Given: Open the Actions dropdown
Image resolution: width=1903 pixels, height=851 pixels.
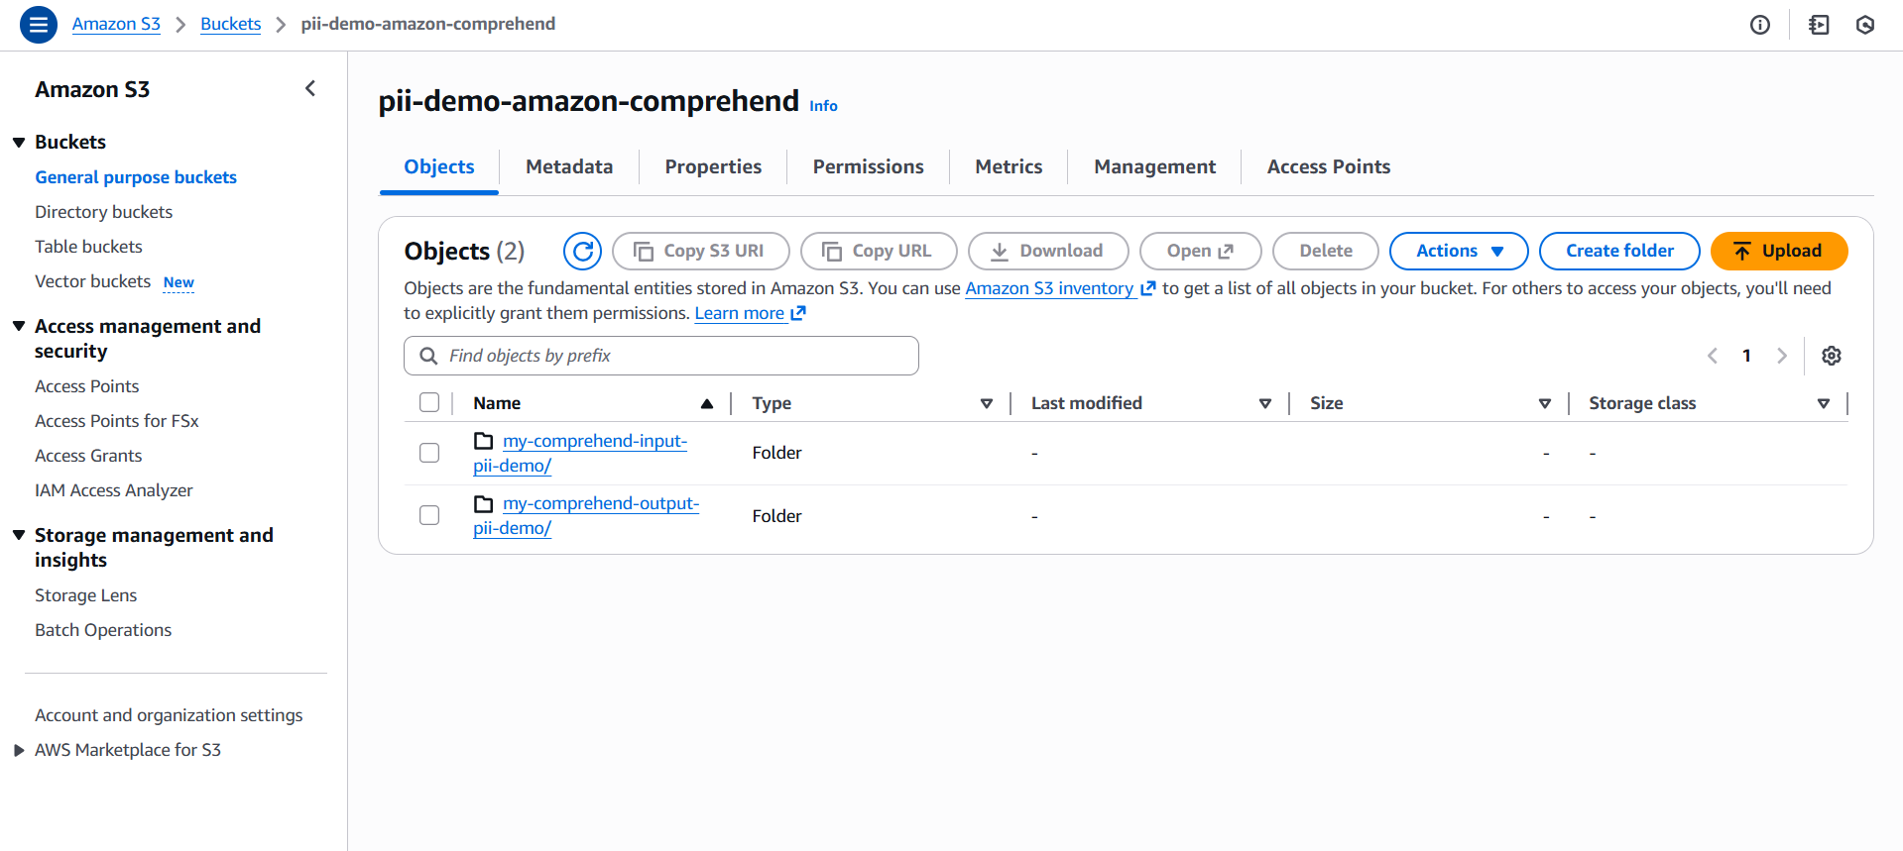Looking at the screenshot, I should 1458,251.
